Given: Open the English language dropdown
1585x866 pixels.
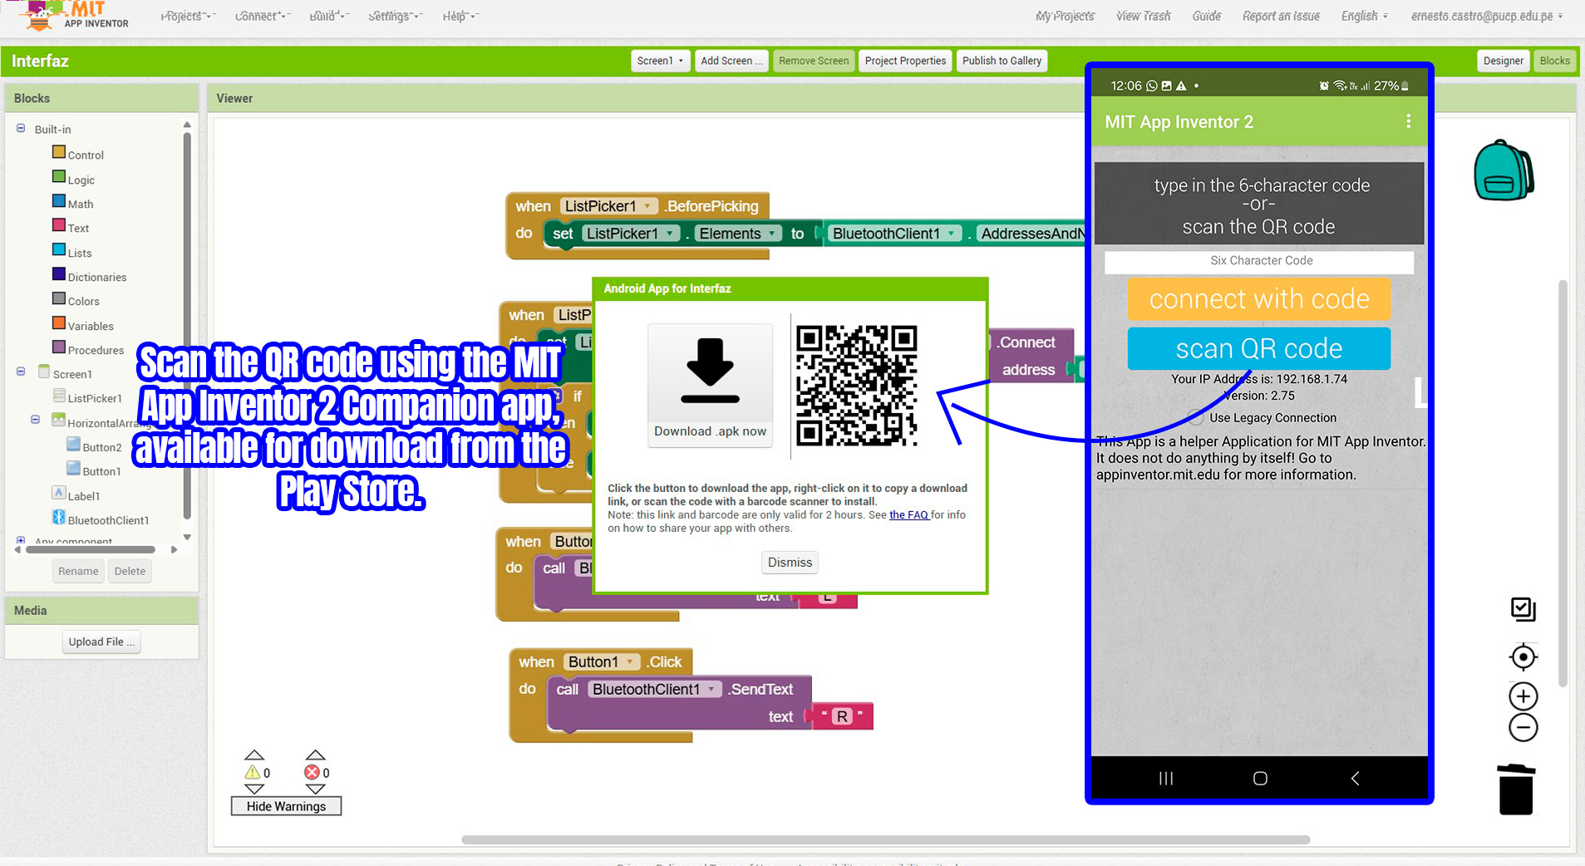Looking at the screenshot, I should pyautogui.click(x=1364, y=16).
